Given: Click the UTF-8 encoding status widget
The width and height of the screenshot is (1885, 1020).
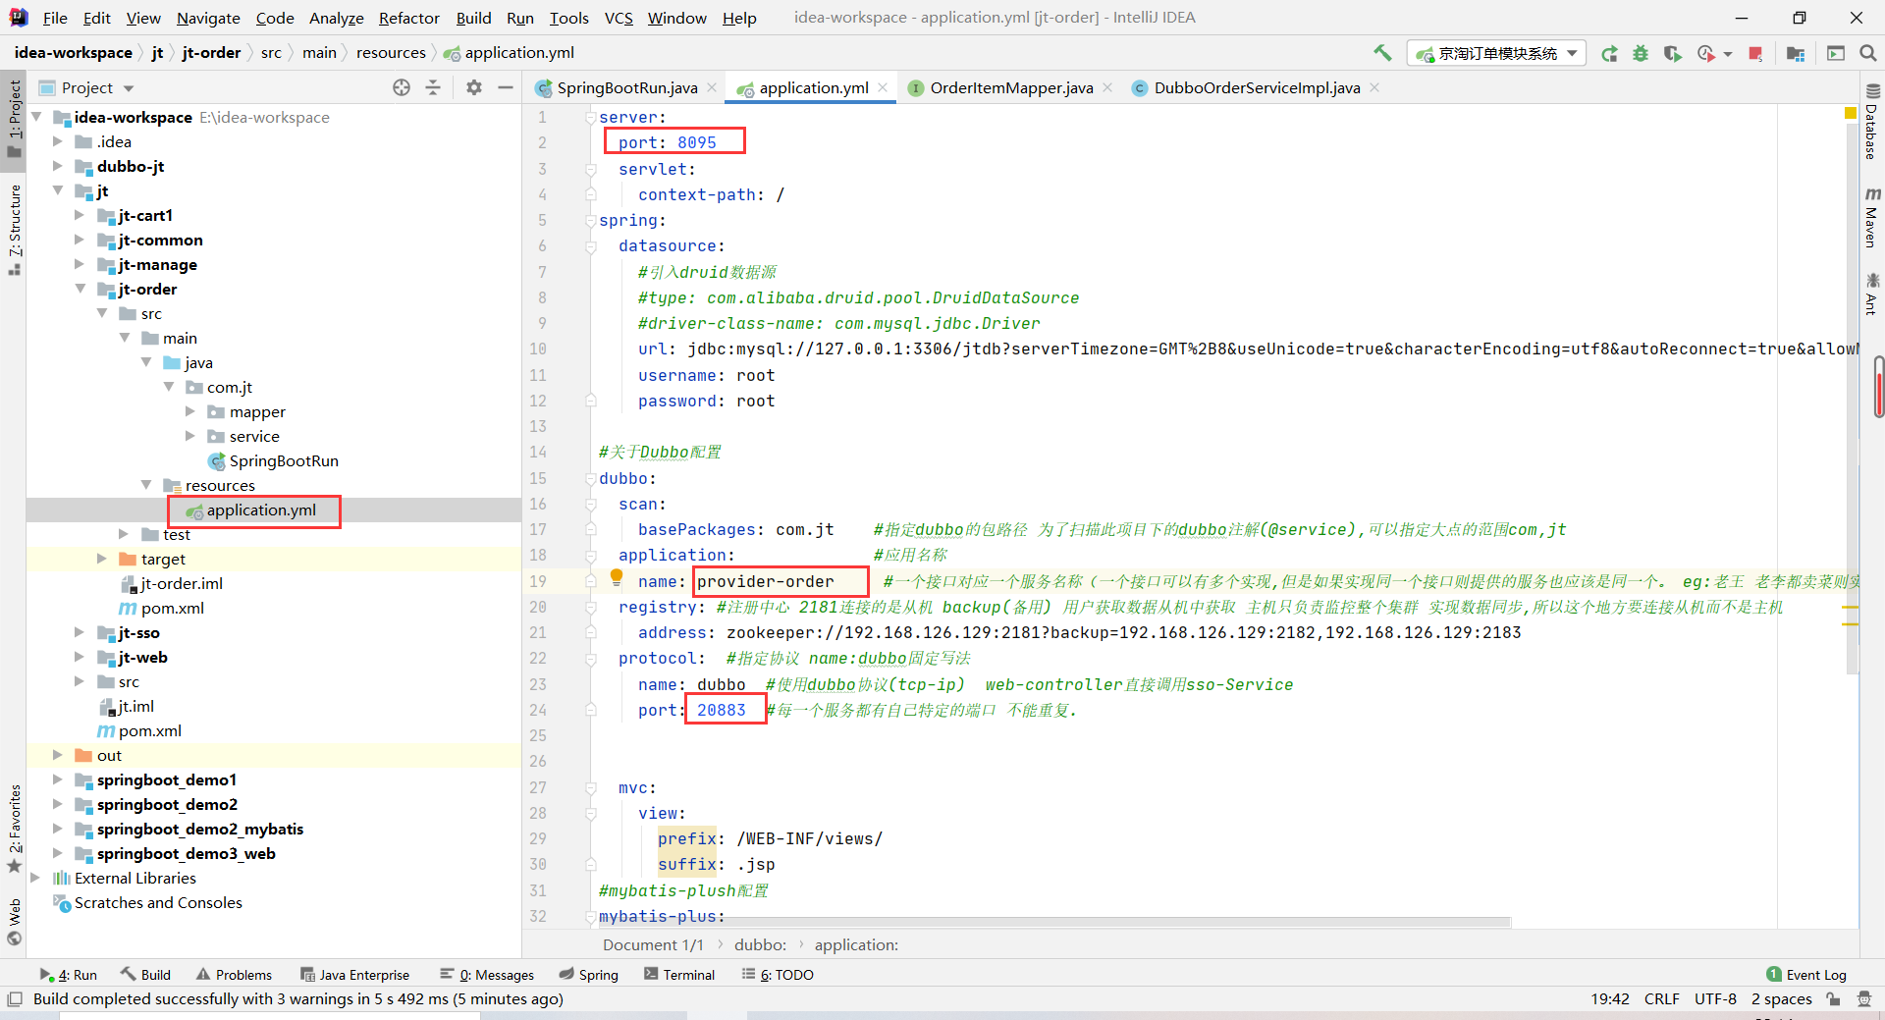Looking at the screenshot, I should pyautogui.click(x=1715, y=999).
